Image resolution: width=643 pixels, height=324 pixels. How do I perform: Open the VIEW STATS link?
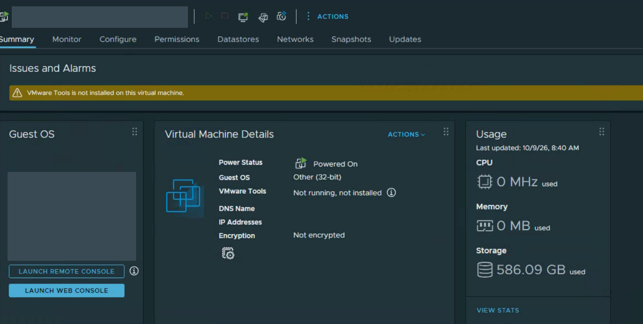click(x=498, y=310)
